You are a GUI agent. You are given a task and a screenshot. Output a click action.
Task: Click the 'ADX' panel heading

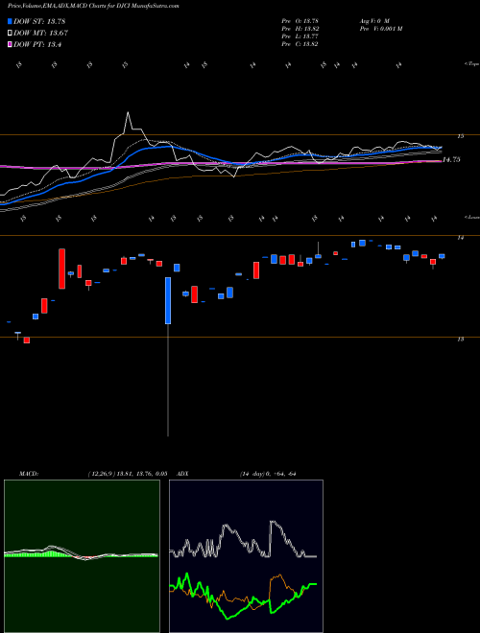point(182,474)
